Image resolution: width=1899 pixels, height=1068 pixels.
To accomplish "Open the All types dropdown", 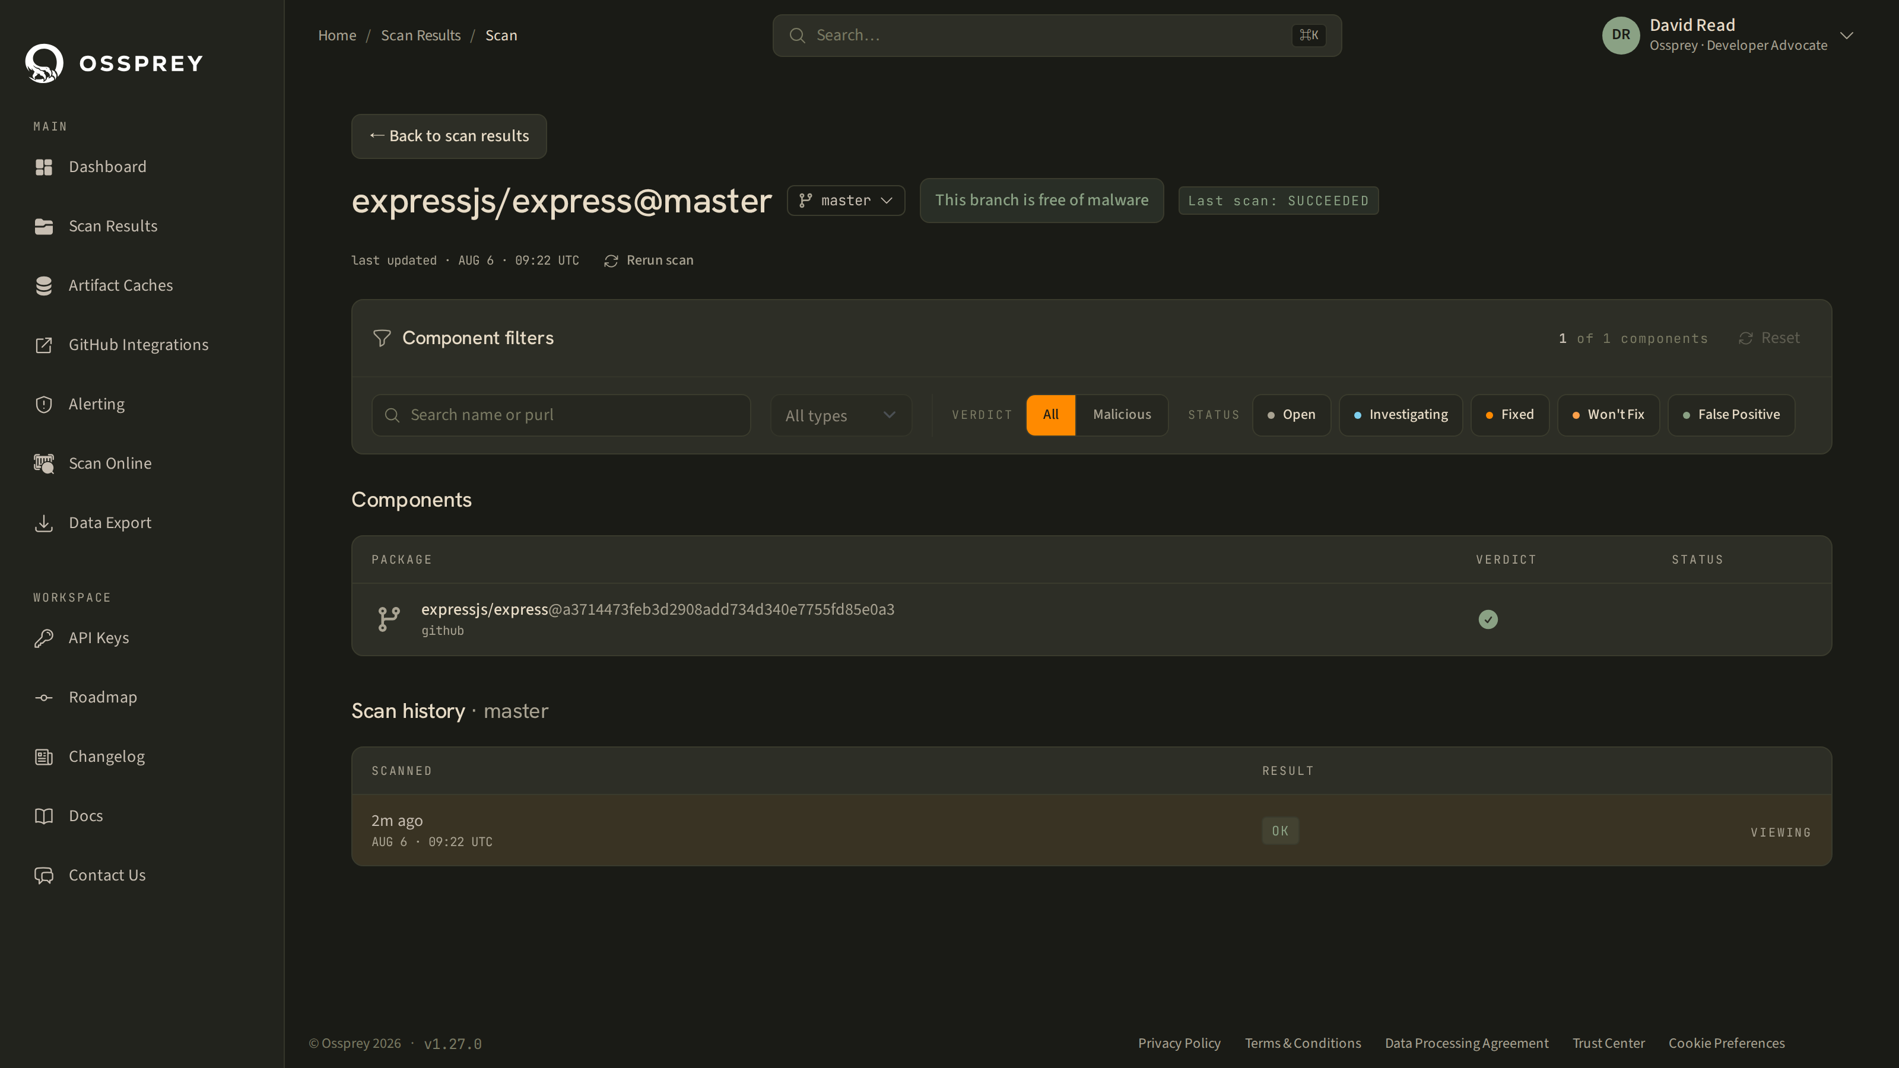I will coord(840,415).
